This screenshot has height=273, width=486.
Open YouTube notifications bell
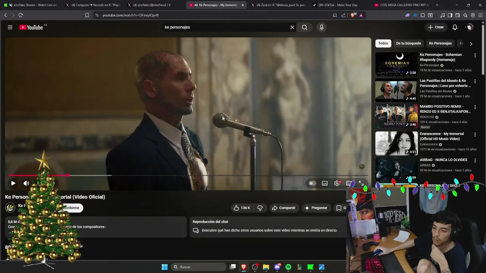coord(455,27)
